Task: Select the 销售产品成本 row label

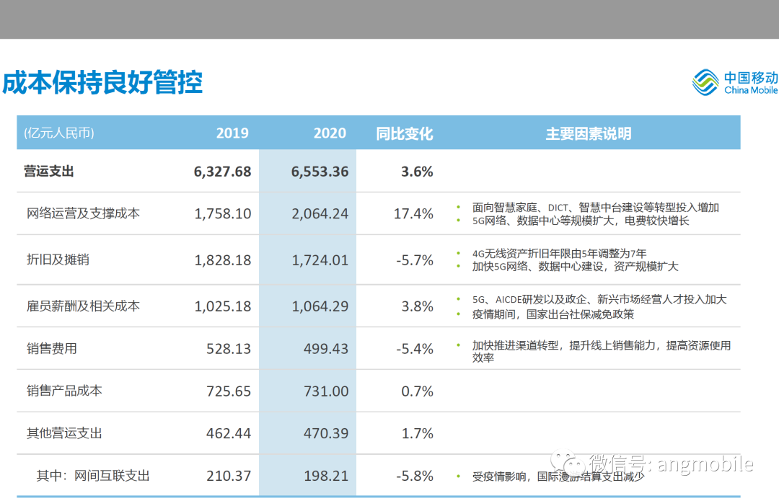Action: coord(64,391)
